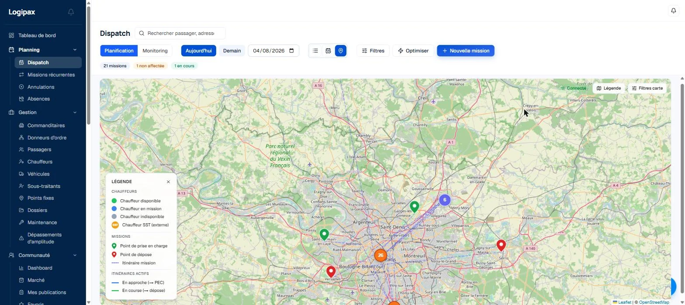Open Dossiers page
This screenshot has width=685, height=305.
pyautogui.click(x=48, y=210)
